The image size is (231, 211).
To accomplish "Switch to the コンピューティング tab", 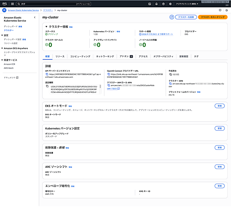I will coord(80,56).
